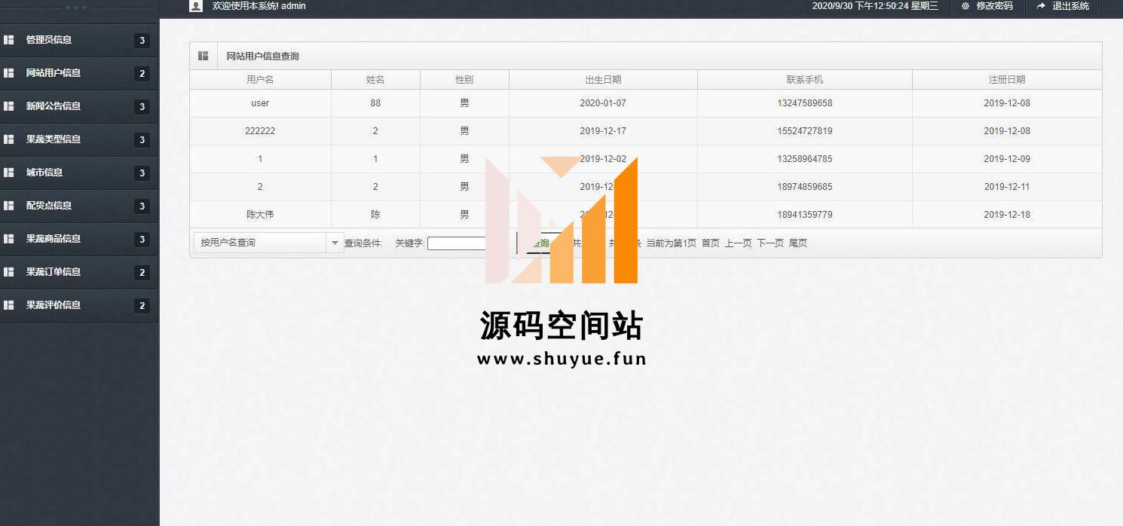
Task: Click the arrow icon for 退出系统
Action: click(x=1041, y=6)
